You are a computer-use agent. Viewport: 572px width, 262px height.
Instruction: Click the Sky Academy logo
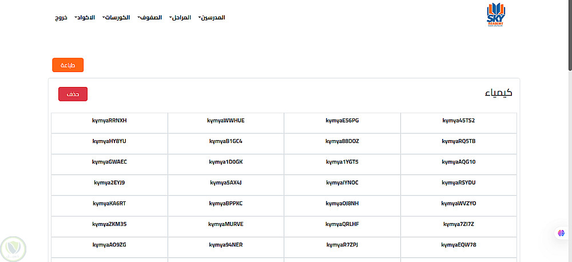495,16
